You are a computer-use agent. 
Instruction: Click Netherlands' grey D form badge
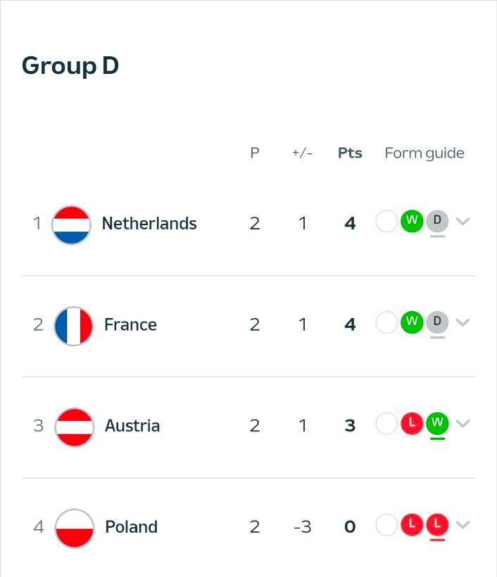pos(437,221)
